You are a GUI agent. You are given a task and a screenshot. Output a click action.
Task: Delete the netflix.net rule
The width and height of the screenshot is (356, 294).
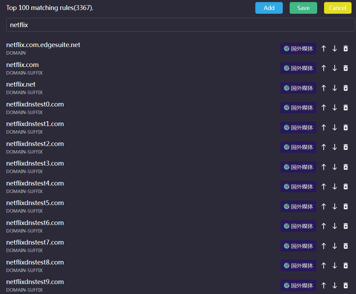click(x=346, y=88)
